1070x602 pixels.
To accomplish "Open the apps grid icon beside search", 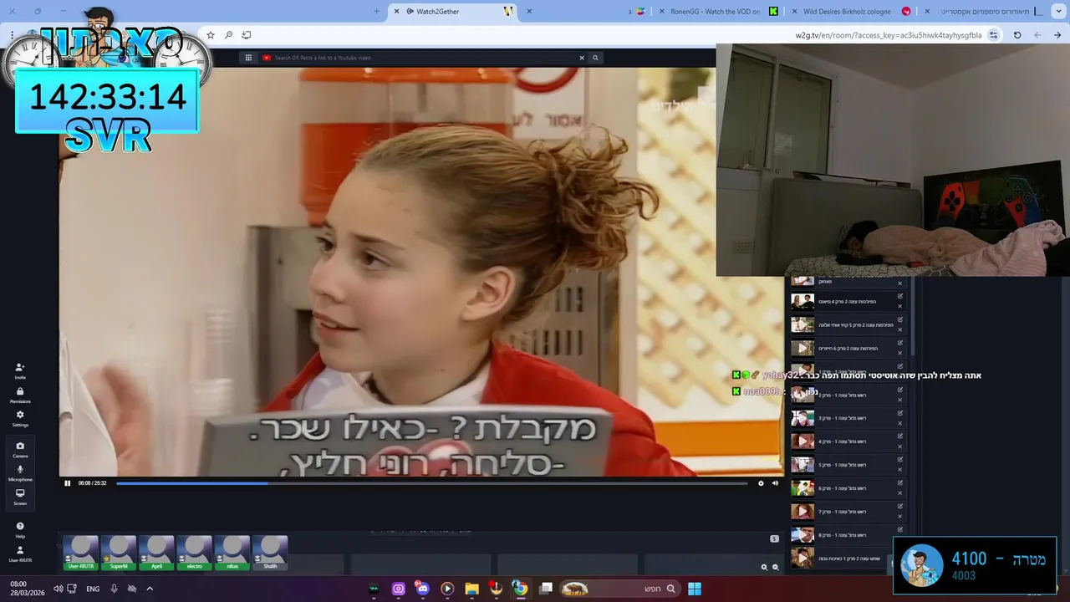I will (x=248, y=58).
